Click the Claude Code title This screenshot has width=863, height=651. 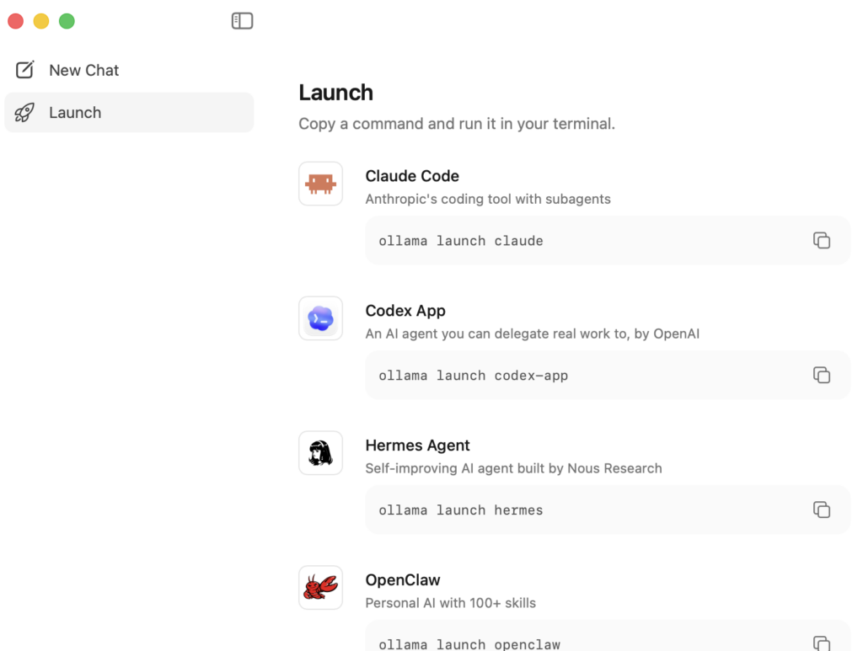coord(412,176)
